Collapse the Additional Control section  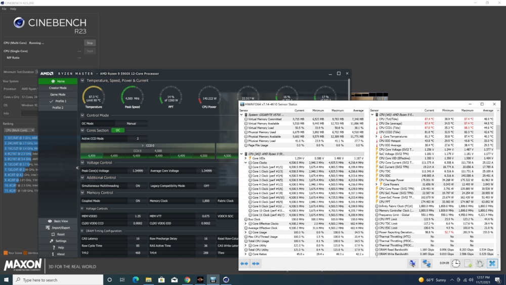coord(82,178)
